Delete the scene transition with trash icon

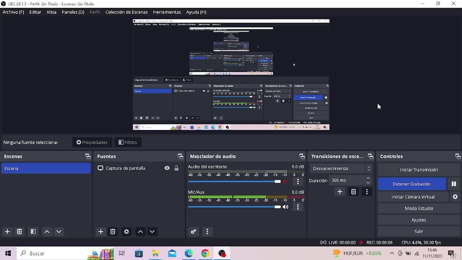(353, 192)
